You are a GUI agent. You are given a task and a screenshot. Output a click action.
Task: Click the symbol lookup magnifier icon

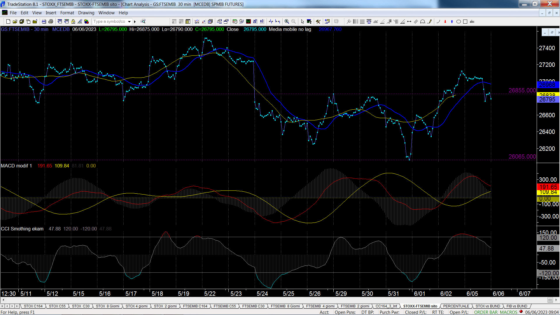click(143, 21)
